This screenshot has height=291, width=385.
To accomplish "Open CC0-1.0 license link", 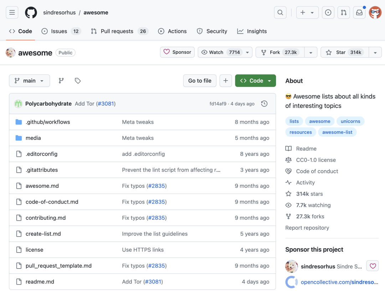I will [x=310, y=160].
